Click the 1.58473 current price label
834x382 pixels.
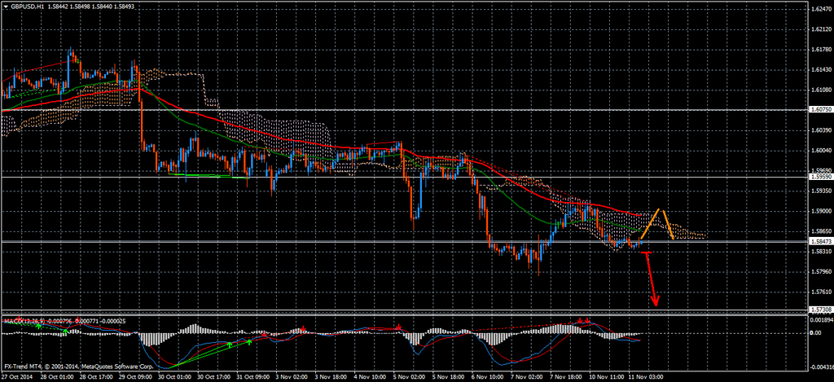tap(820, 241)
